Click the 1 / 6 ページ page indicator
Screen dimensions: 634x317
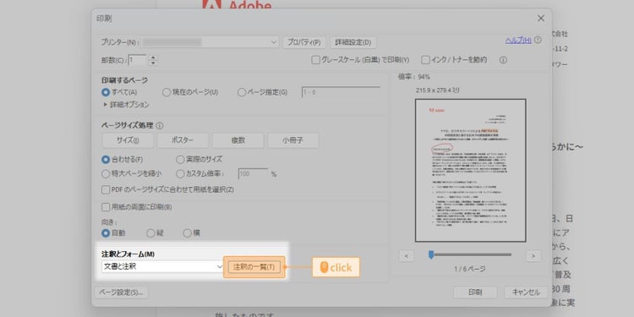469,269
